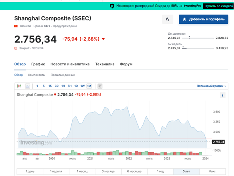The height and width of the screenshot is (176, 234).
Task: Open the Потоковый график link
Action: point(211,86)
